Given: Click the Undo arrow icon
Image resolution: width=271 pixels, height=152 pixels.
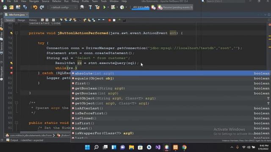Looking at the screenshot, I should [35, 8].
